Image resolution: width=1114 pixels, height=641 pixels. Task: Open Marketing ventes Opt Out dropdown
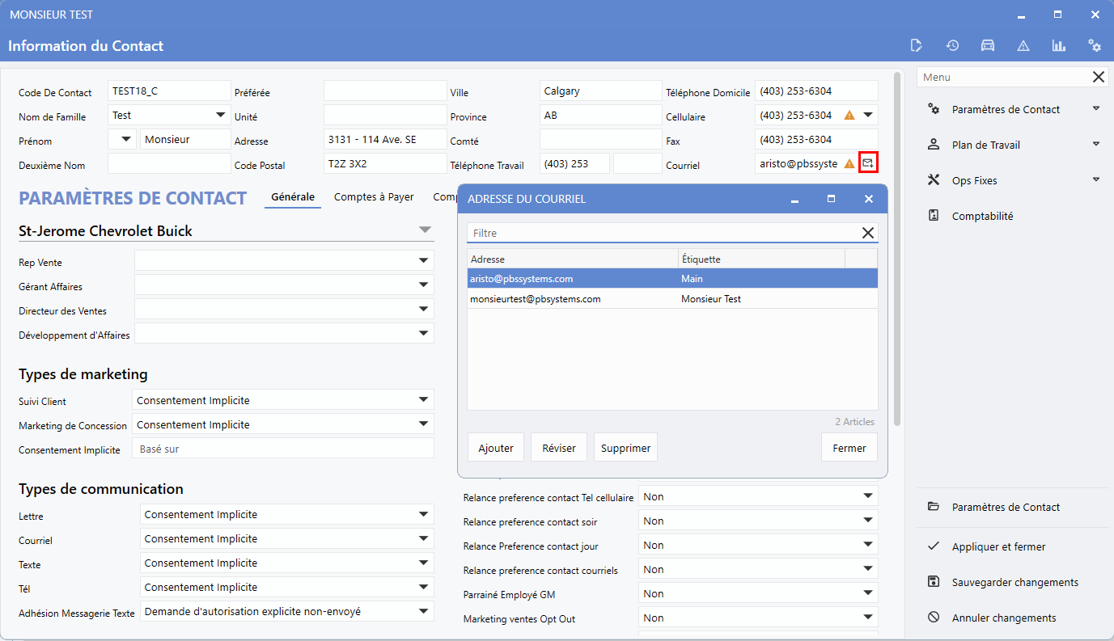868,618
